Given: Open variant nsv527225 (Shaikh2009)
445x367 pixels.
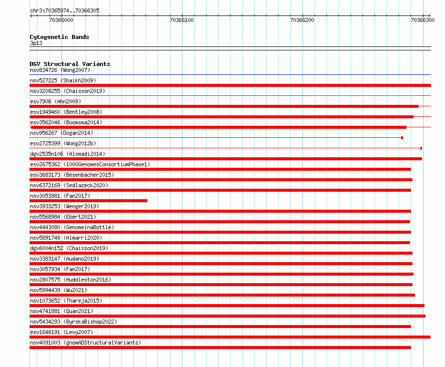Looking at the screenshot, I should [x=63, y=80].
